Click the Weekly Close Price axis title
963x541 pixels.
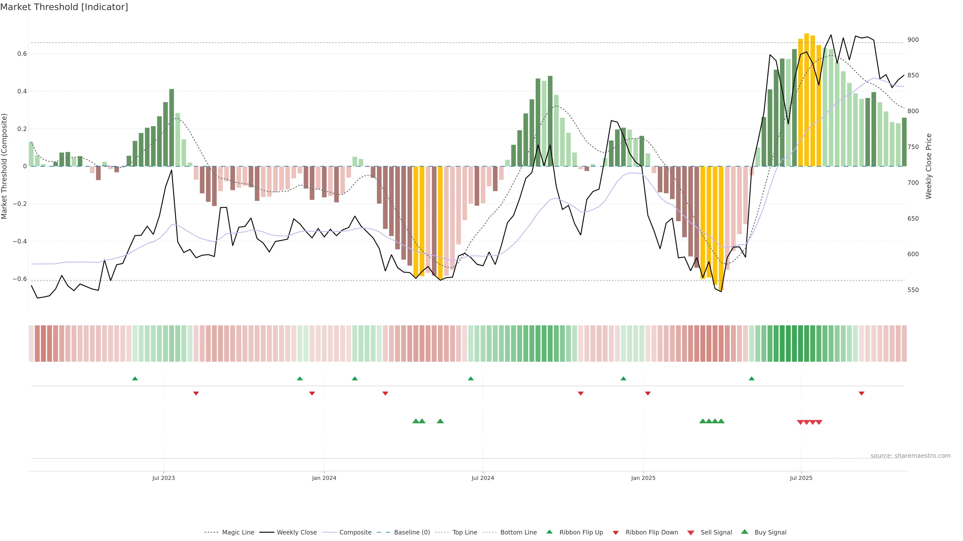(929, 166)
